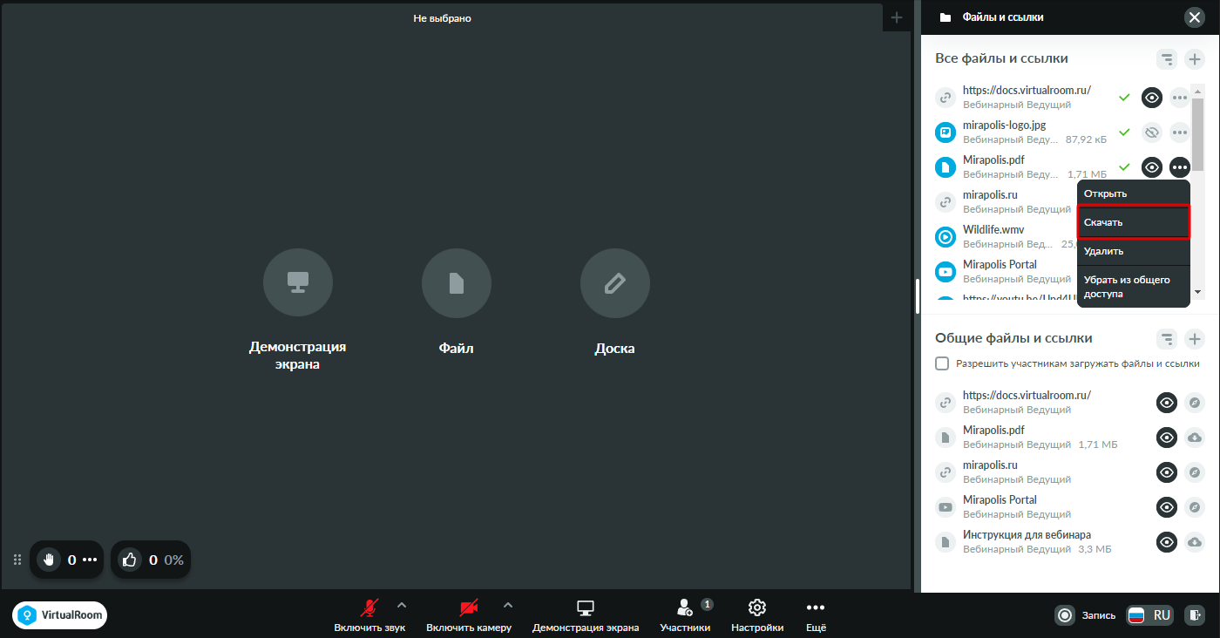Viewport: 1220px width, 638px height.
Task: Toggle eye for shared Mirapolis Portal
Action: (x=1167, y=507)
